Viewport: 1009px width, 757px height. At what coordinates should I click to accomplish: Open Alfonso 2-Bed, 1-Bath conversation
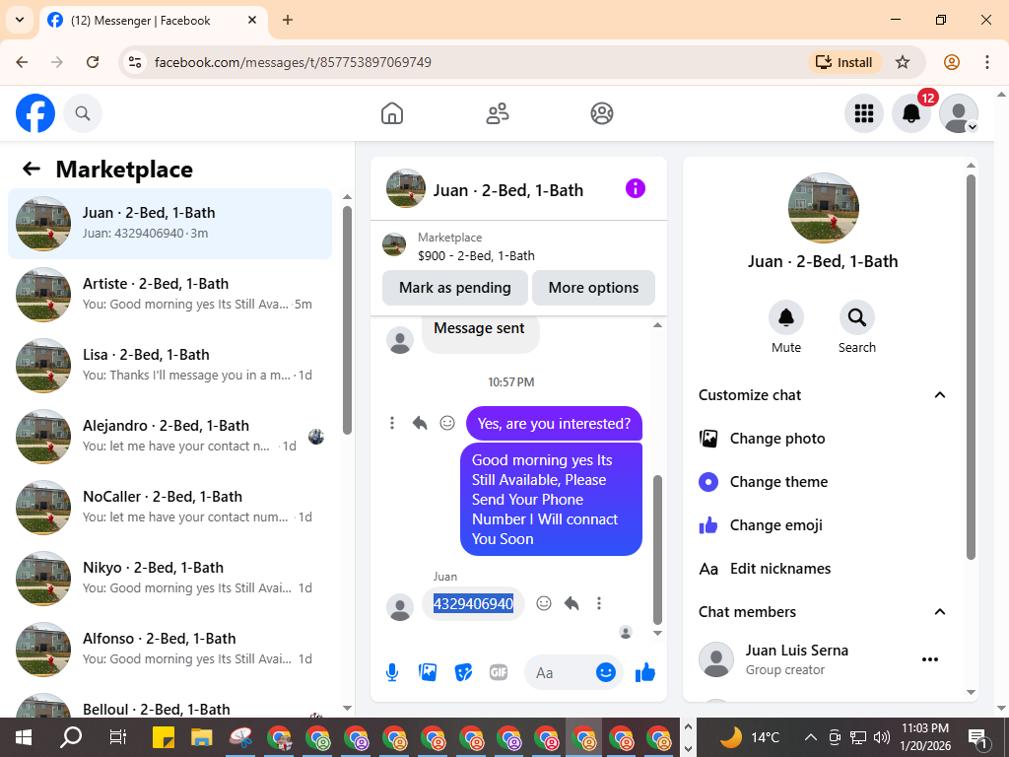pos(169,649)
